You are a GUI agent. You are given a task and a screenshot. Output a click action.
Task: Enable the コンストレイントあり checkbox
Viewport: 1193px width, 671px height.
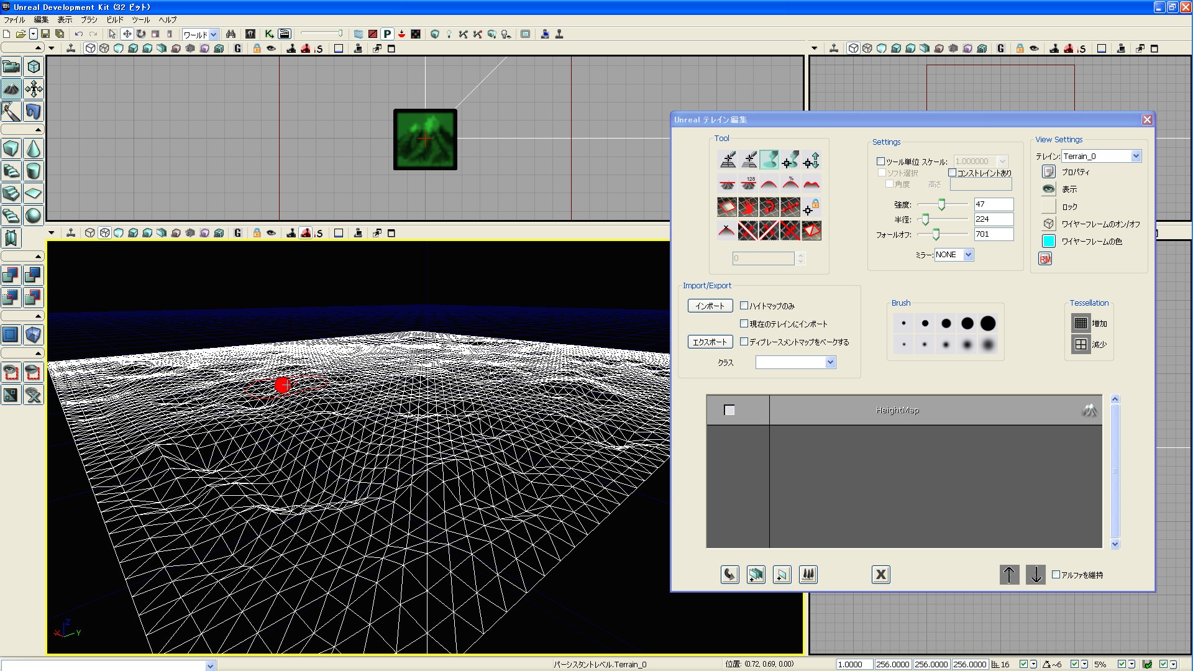tap(952, 173)
